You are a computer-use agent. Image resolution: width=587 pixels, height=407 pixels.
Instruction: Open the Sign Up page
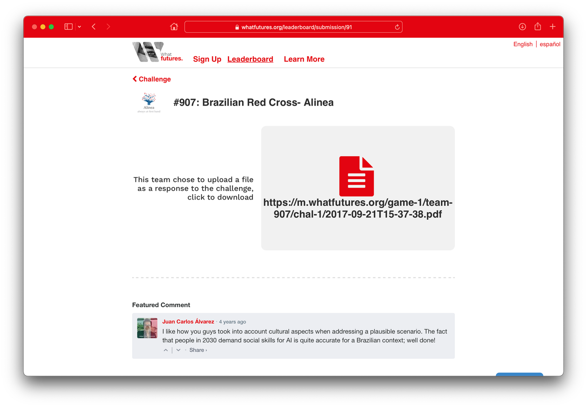[x=207, y=59]
